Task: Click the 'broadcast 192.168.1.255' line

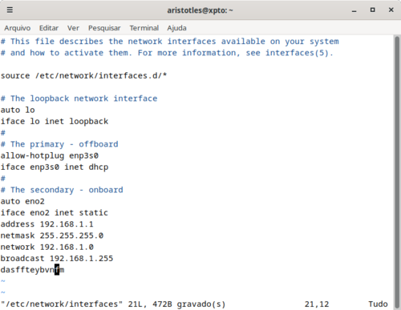Action: (57, 259)
